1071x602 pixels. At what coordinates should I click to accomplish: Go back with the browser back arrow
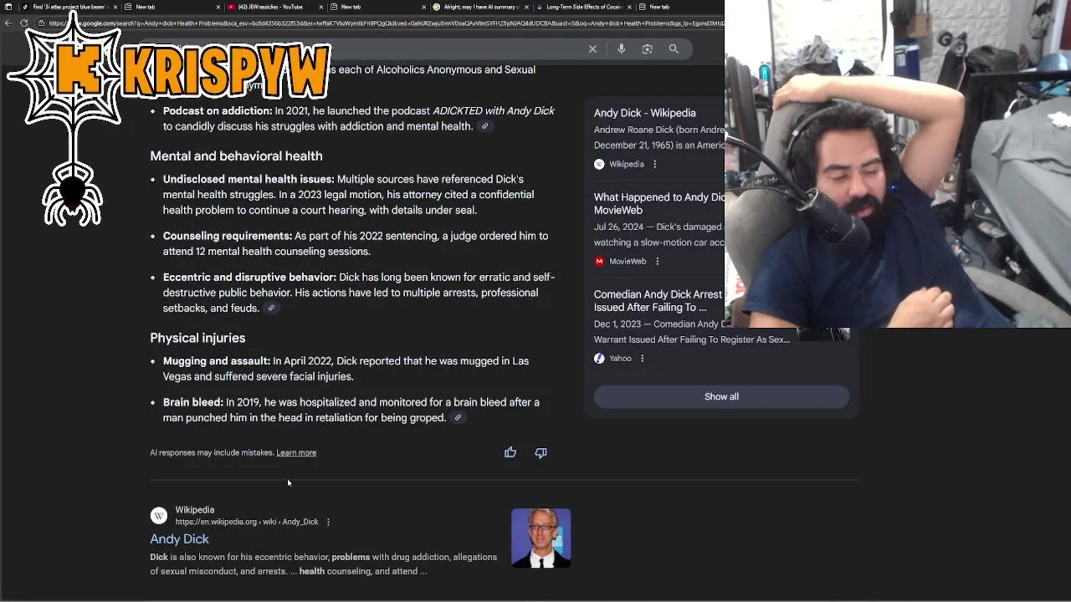pyautogui.click(x=8, y=23)
